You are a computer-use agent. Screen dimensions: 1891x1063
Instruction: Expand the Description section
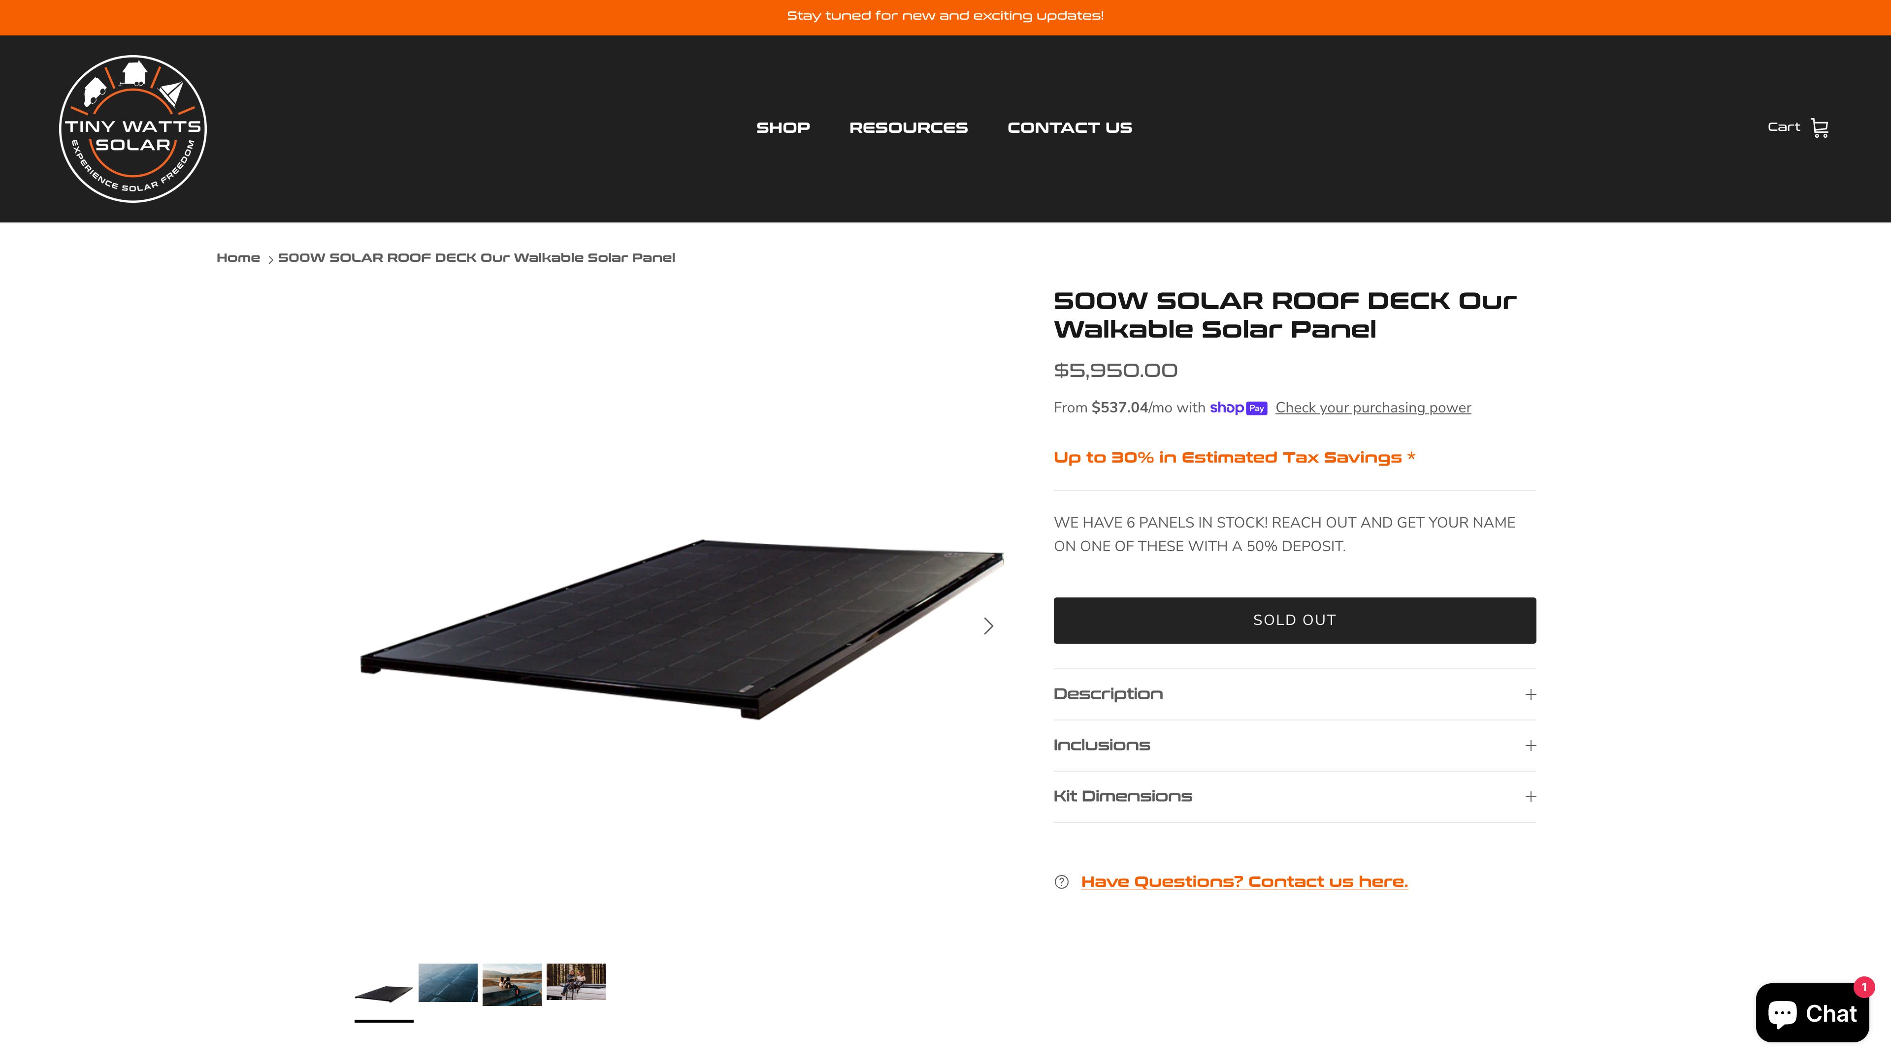coord(1295,694)
